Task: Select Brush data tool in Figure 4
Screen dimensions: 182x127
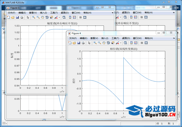Action: point(117,43)
